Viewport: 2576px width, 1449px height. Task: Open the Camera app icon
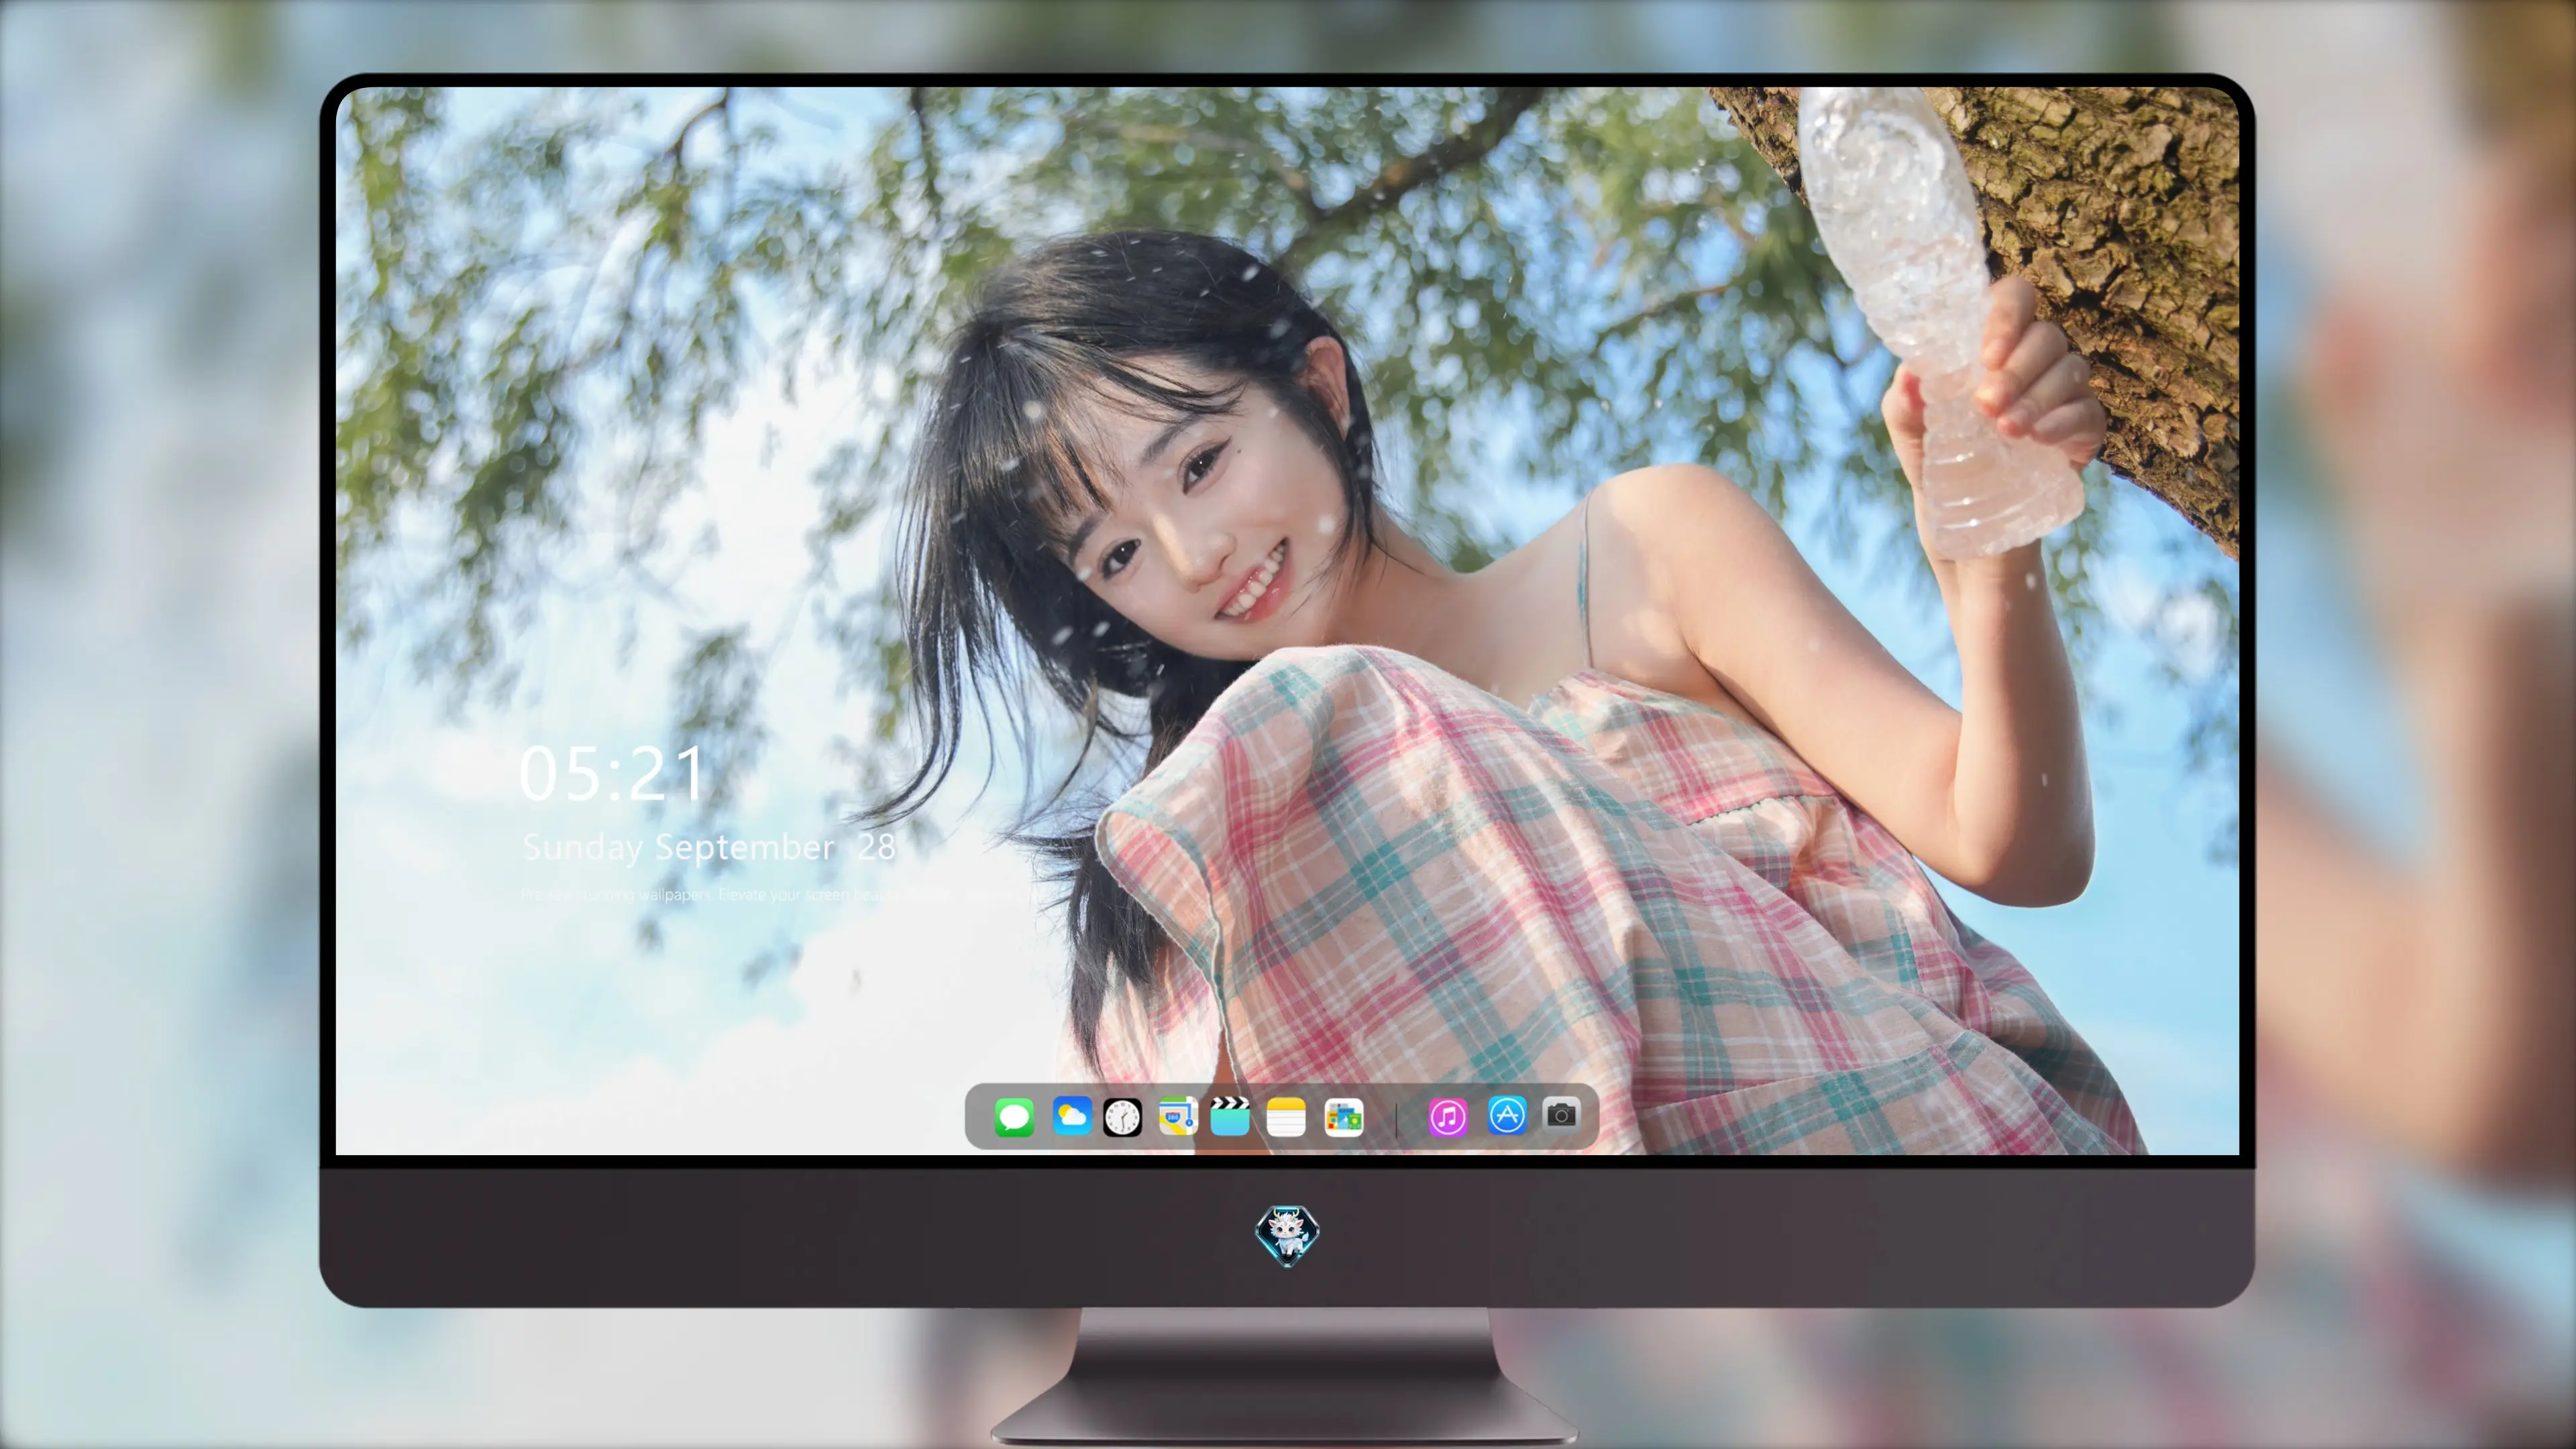[1561, 1114]
